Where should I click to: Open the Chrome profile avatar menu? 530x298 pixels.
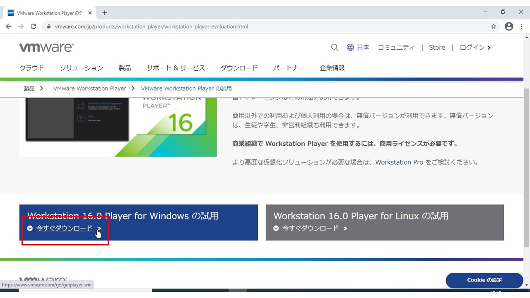pyautogui.click(x=509, y=26)
